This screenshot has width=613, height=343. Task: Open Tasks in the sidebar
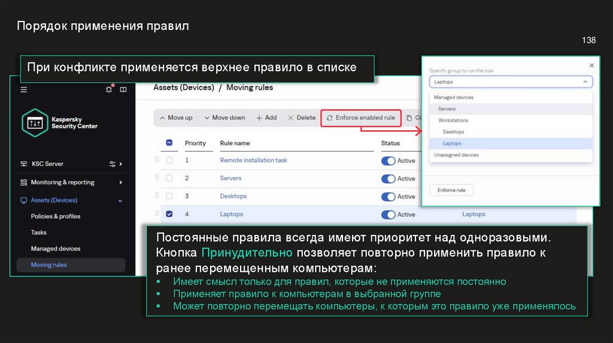coord(39,232)
